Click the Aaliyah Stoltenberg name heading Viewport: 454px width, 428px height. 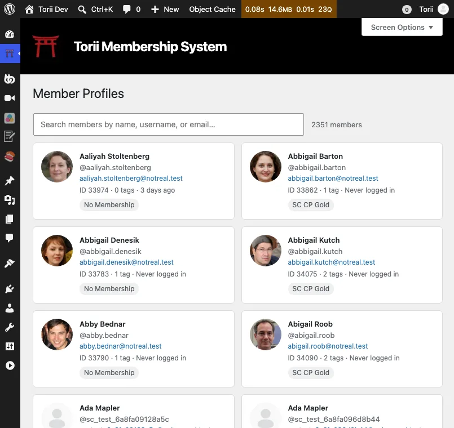pos(114,156)
